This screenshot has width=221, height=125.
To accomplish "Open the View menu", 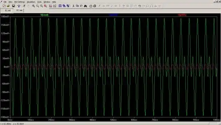I will pyautogui.click(x=10, y=2).
